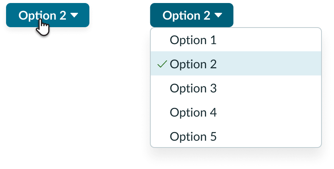Choose Option 1 from the dropdown list
The image size is (334, 169).
tap(193, 40)
